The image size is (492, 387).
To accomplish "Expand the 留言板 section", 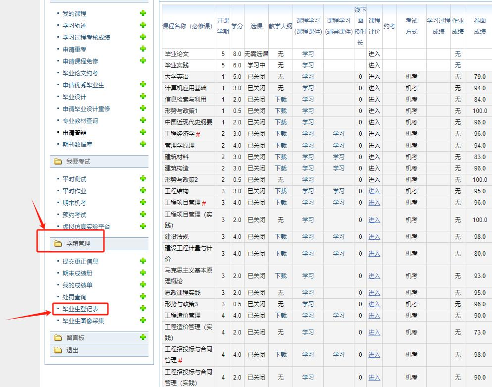I will pyautogui.click(x=75, y=338).
